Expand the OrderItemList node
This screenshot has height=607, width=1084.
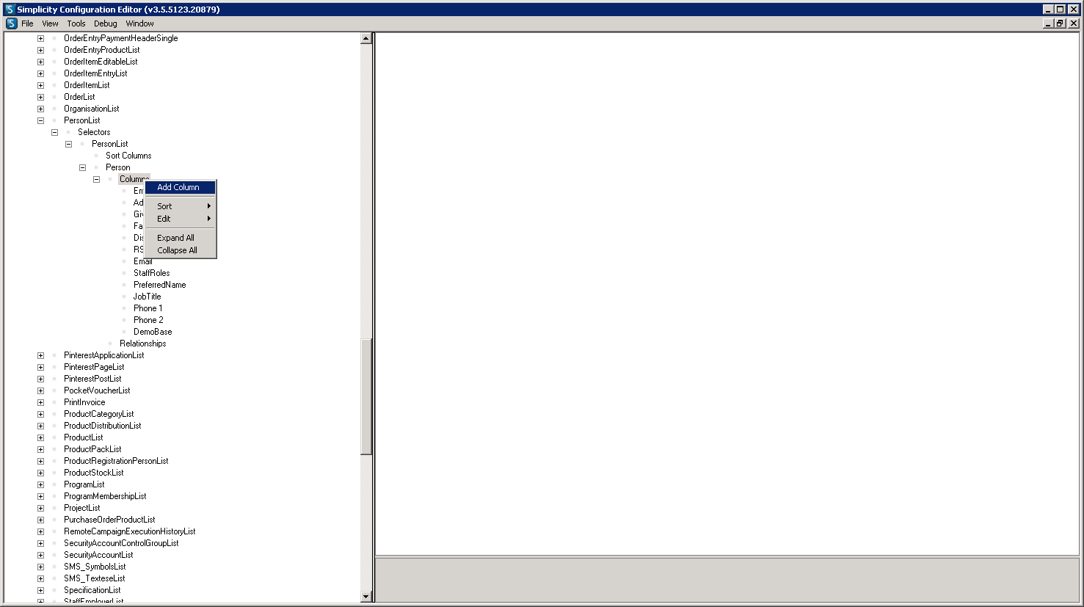(x=40, y=85)
